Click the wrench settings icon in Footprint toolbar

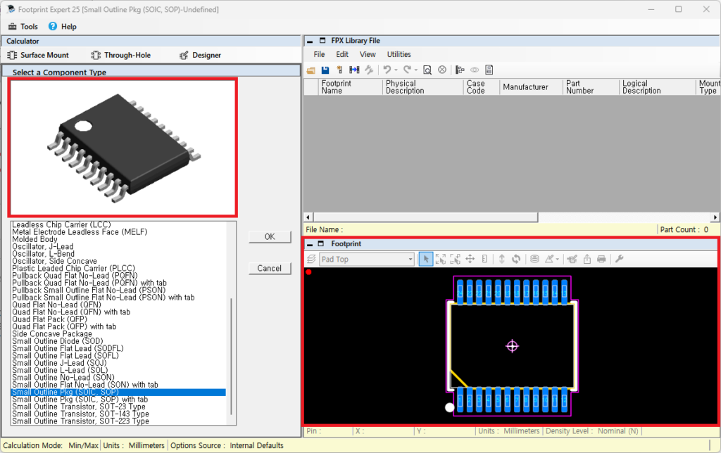click(620, 260)
